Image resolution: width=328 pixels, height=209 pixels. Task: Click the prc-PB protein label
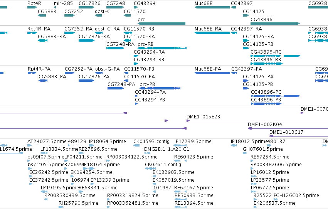point(147,84)
